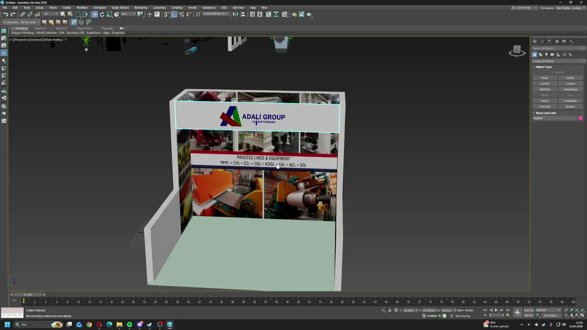Open the Key Filters dialog button
Viewport: 587px width, 330px height.
tap(552, 315)
